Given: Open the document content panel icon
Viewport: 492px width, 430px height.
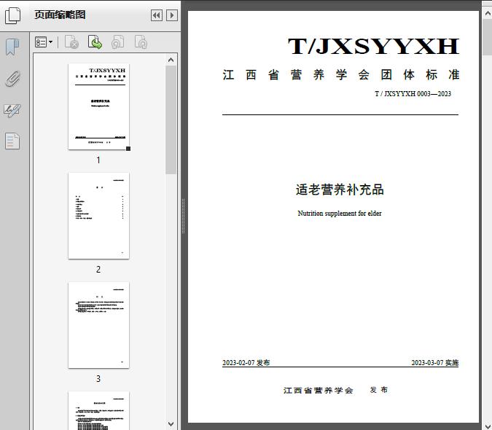Looking at the screenshot, I should point(12,141).
